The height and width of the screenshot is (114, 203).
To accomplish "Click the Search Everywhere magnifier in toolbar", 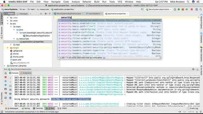I will coord(200,9).
